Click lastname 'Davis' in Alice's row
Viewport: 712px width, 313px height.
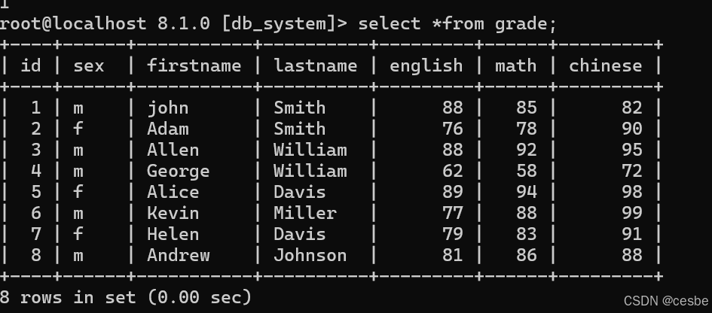click(299, 192)
